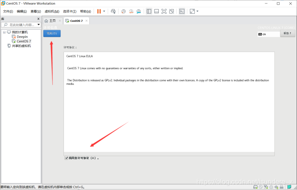Open the library search dropdown arrow
Screen dimensions: 297x190
coord(39,25)
